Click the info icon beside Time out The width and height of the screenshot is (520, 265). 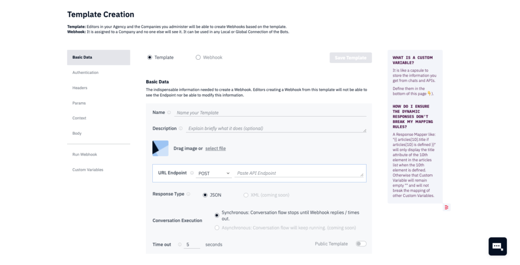pos(179,245)
